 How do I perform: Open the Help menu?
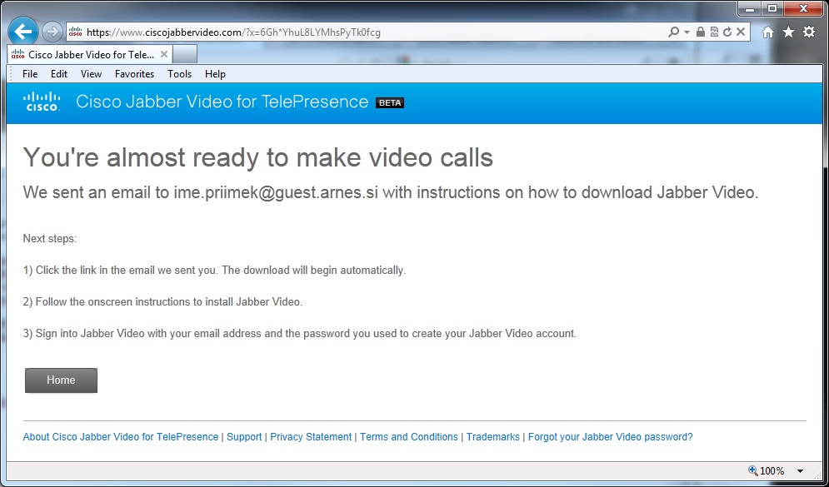pyautogui.click(x=215, y=74)
